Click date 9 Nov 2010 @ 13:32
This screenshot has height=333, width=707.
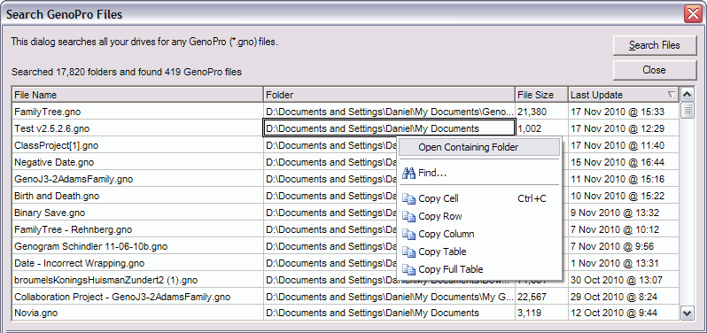615,213
